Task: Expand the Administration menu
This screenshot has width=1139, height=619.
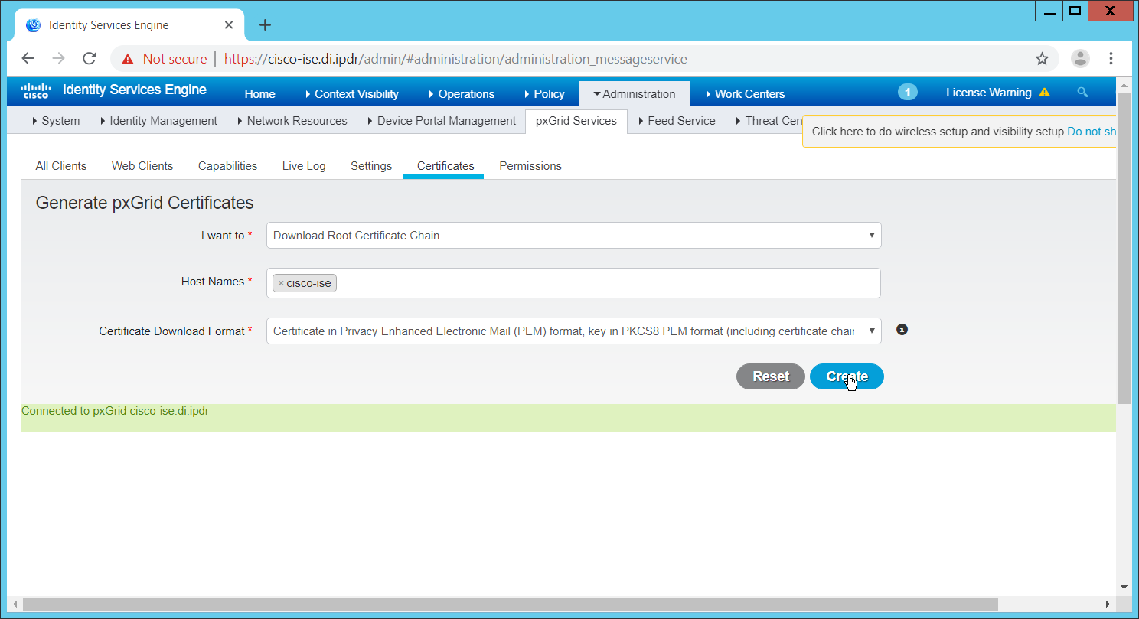Action: coord(634,93)
